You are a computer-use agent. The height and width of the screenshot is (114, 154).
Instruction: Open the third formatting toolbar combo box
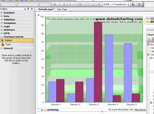pyautogui.click(x=45, y=5)
